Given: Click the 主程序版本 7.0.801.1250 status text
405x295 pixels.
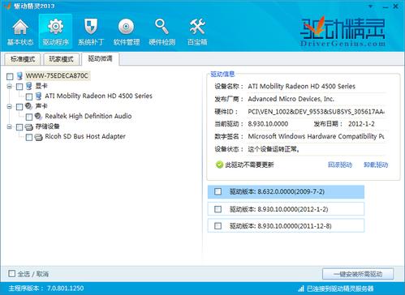Looking at the screenshot, I should point(46,289).
